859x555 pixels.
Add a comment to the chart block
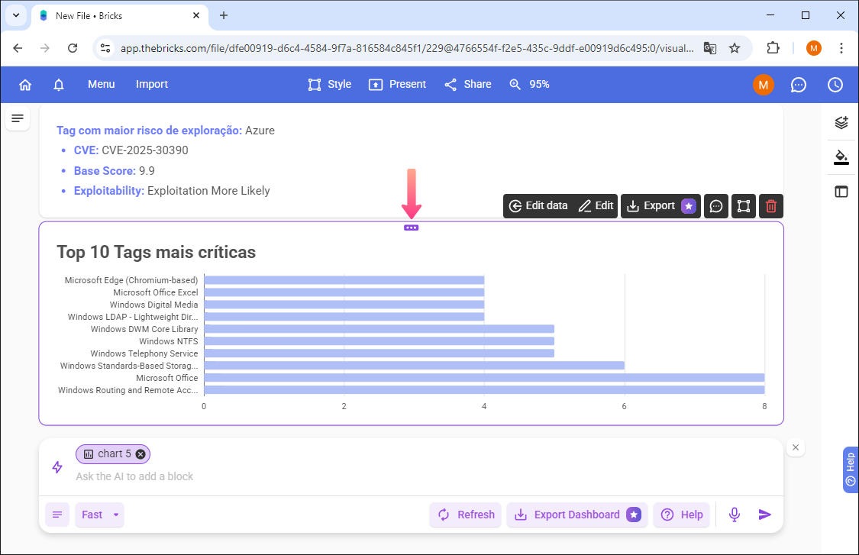pyautogui.click(x=716, y=206)
